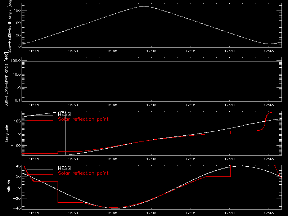288x216 pixels.
Task: Click 17:30 time label under Longitude plot
Action: pyautogui.click(x=229, y=159)
